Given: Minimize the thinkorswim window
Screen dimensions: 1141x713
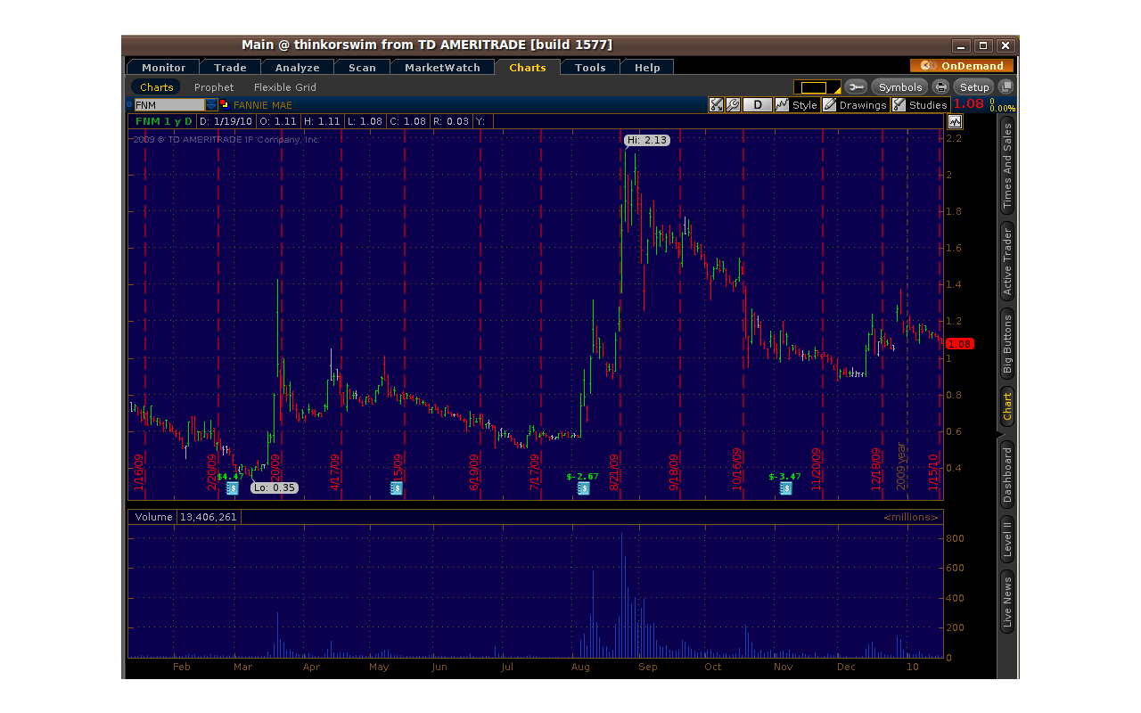Looking at the screenshot, I should [x=961, y=45].
